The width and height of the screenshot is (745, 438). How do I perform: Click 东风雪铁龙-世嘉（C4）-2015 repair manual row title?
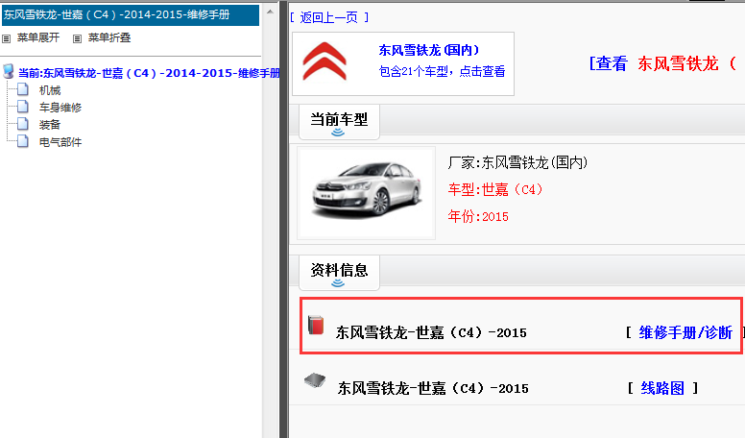[x=431, y=332]
